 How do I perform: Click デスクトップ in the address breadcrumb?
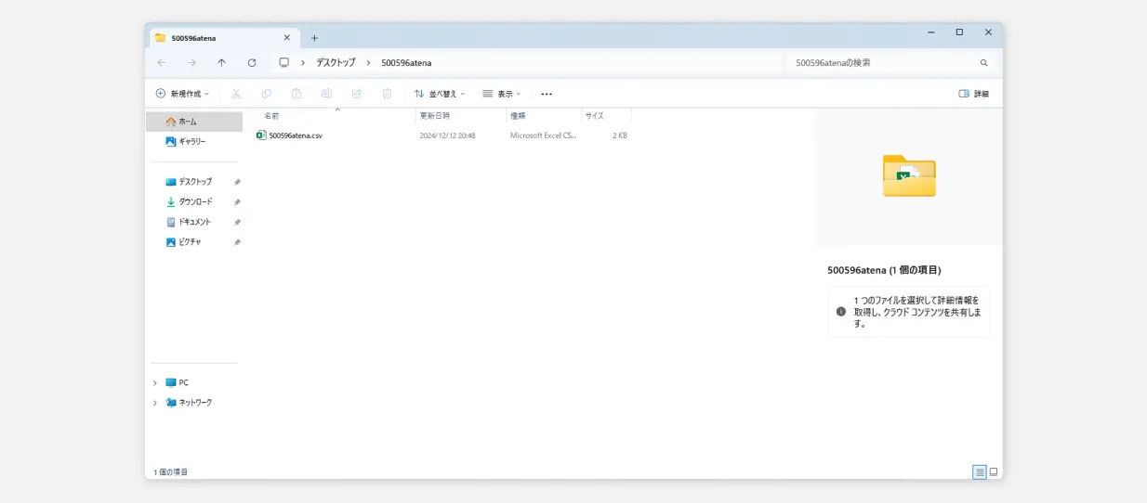tap(336, 63)
